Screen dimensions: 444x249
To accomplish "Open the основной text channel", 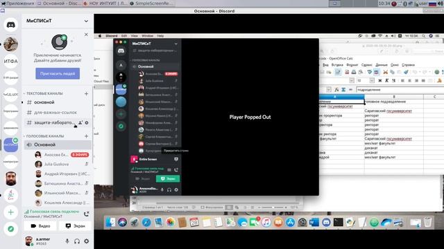I will pos(58,102).
